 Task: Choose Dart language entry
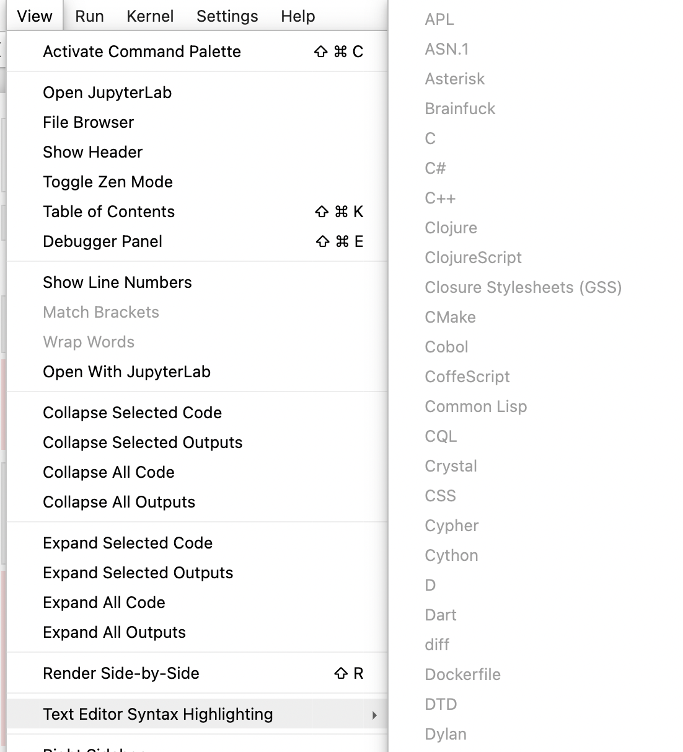[x=441, y=615]
